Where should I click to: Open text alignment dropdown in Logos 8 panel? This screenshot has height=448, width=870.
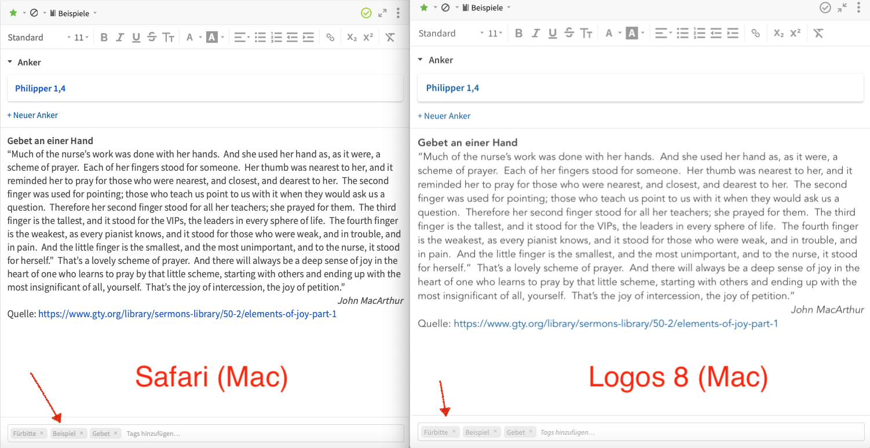pos(663,33)
